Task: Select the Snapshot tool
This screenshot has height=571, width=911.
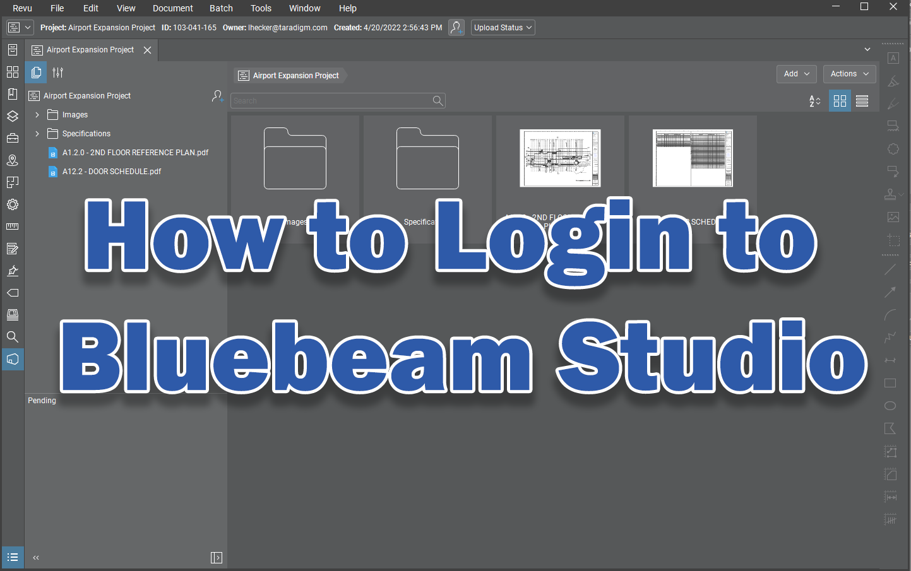Action: 893,240
